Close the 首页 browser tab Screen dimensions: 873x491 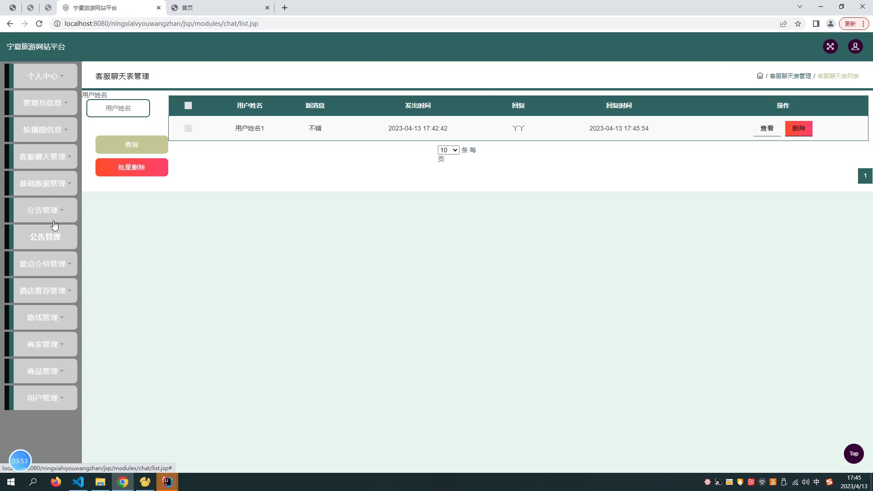coord(267,8)
